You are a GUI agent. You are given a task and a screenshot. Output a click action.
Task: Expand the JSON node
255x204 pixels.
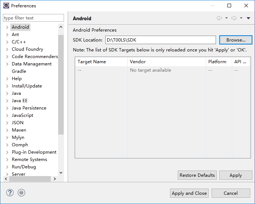[7, 123]
